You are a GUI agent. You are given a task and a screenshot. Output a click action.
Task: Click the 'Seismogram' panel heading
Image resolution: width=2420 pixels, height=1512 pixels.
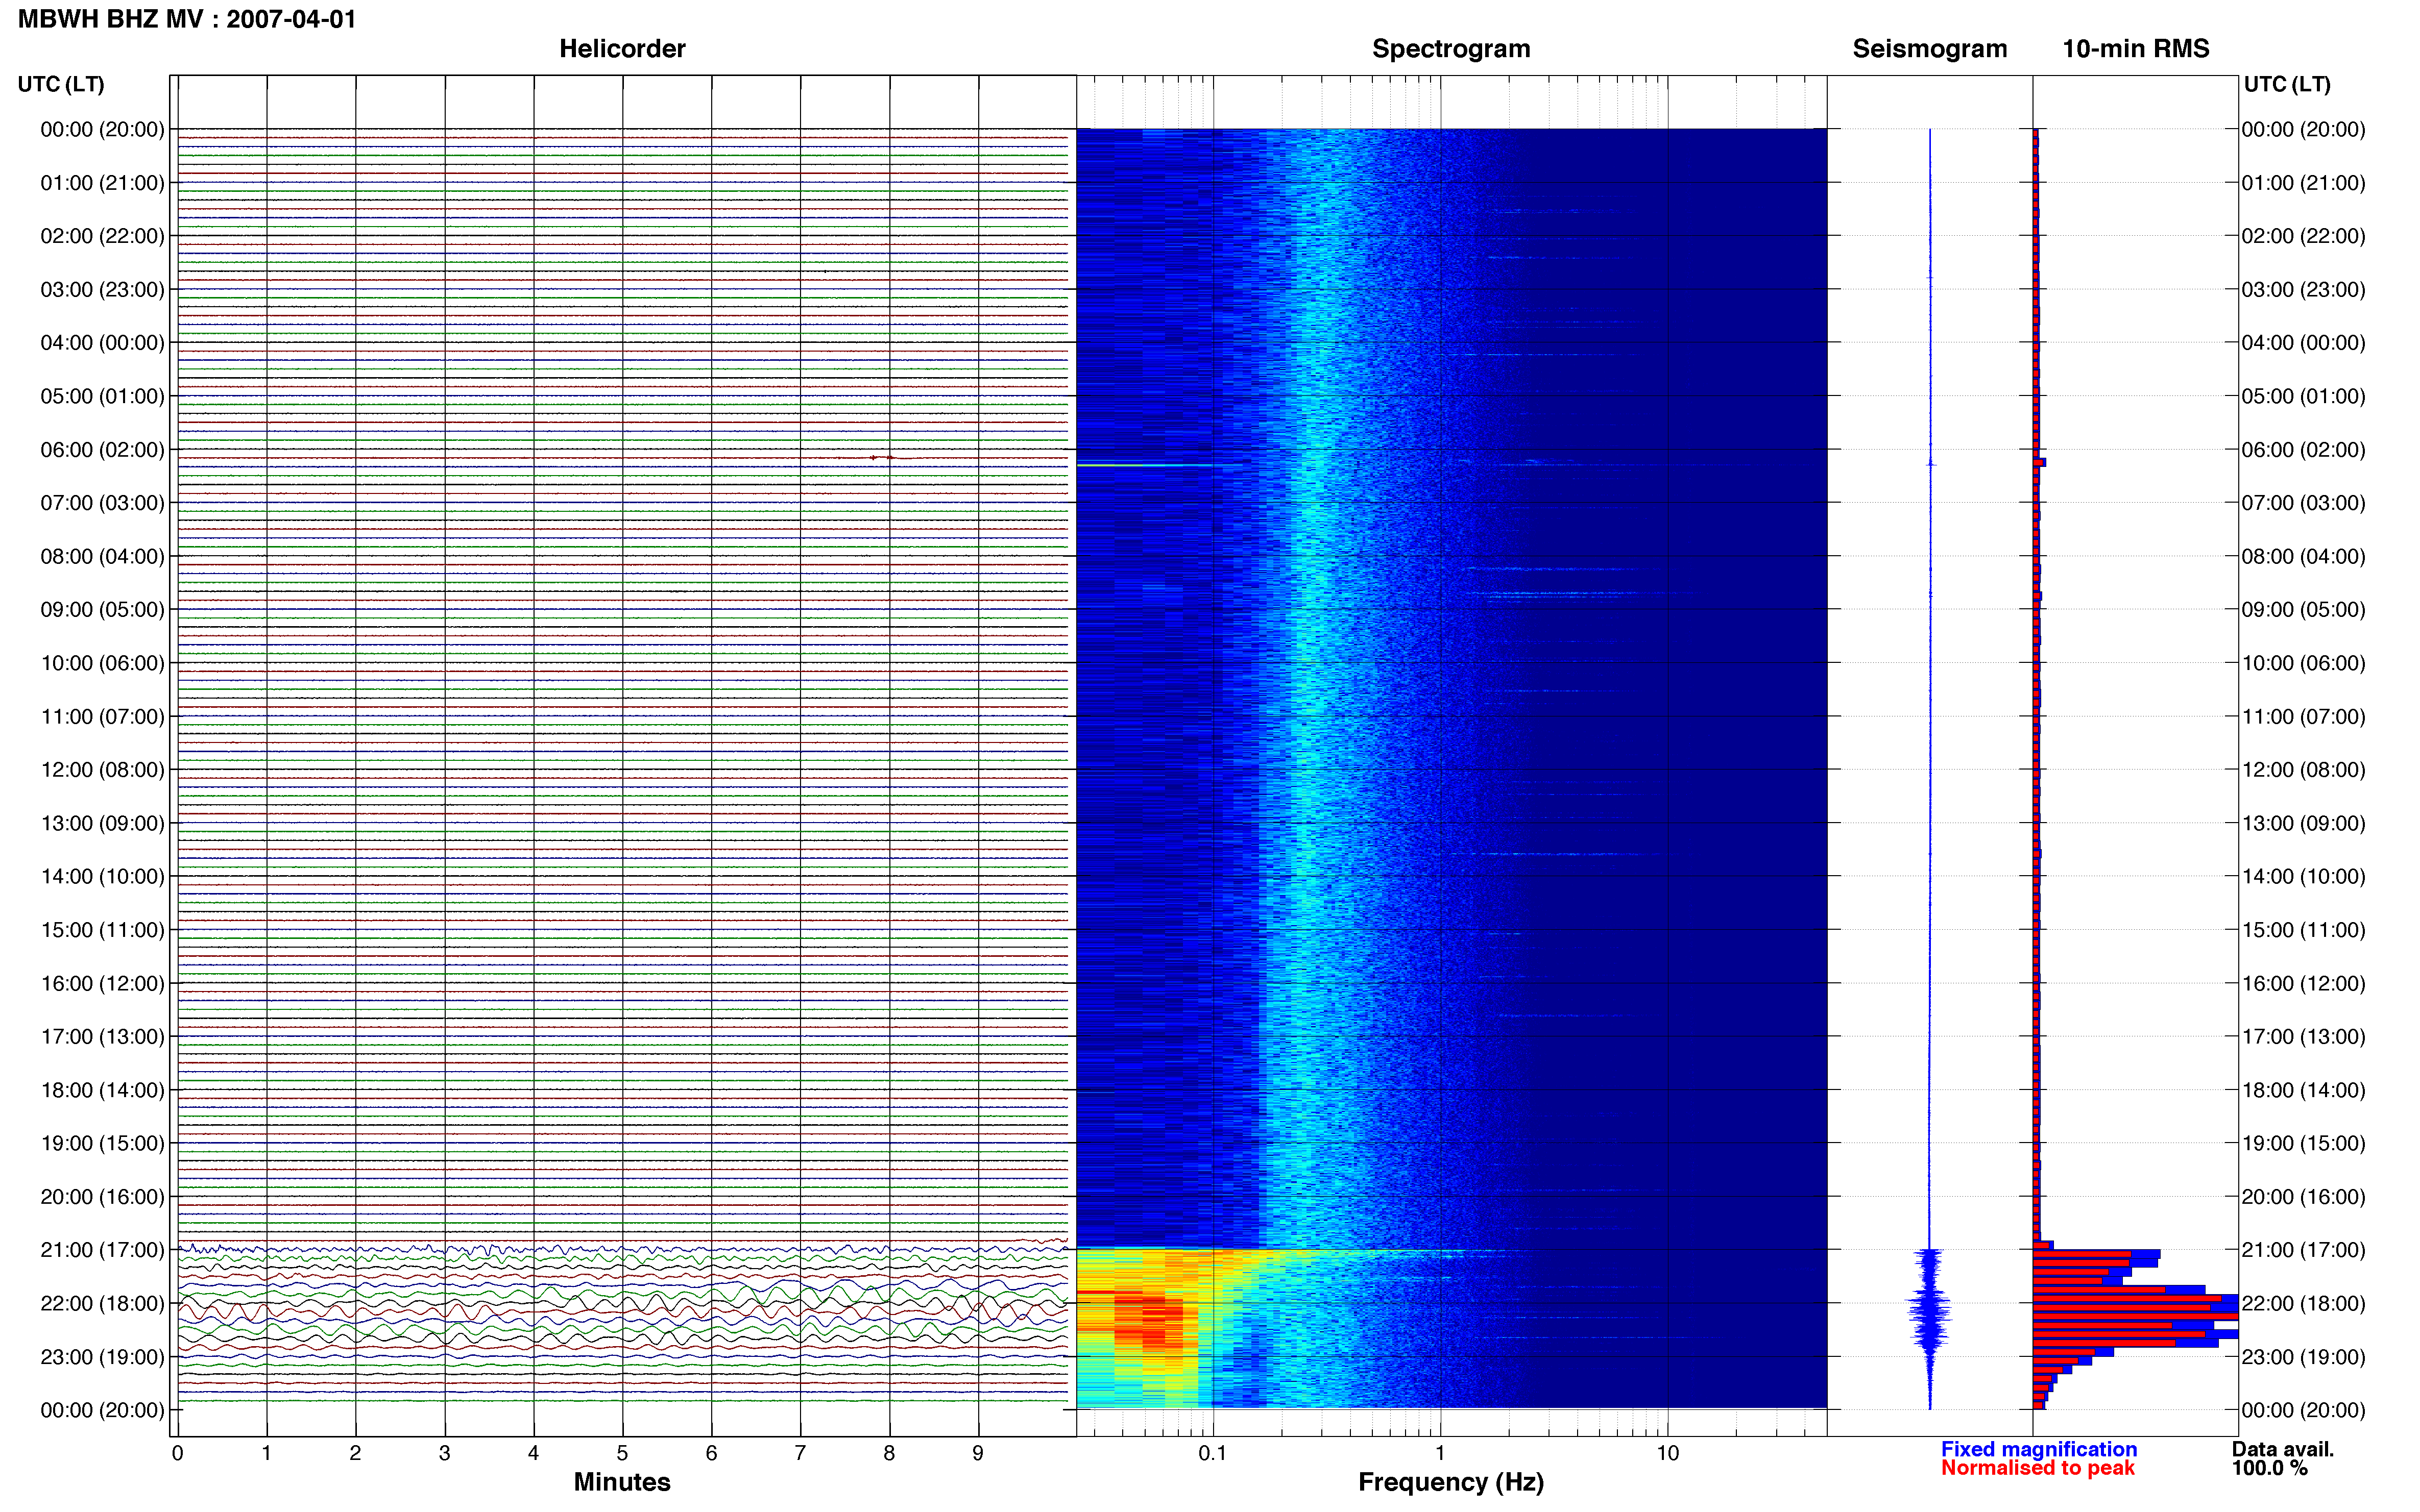pyautogui.click(x=1930, y=49)
